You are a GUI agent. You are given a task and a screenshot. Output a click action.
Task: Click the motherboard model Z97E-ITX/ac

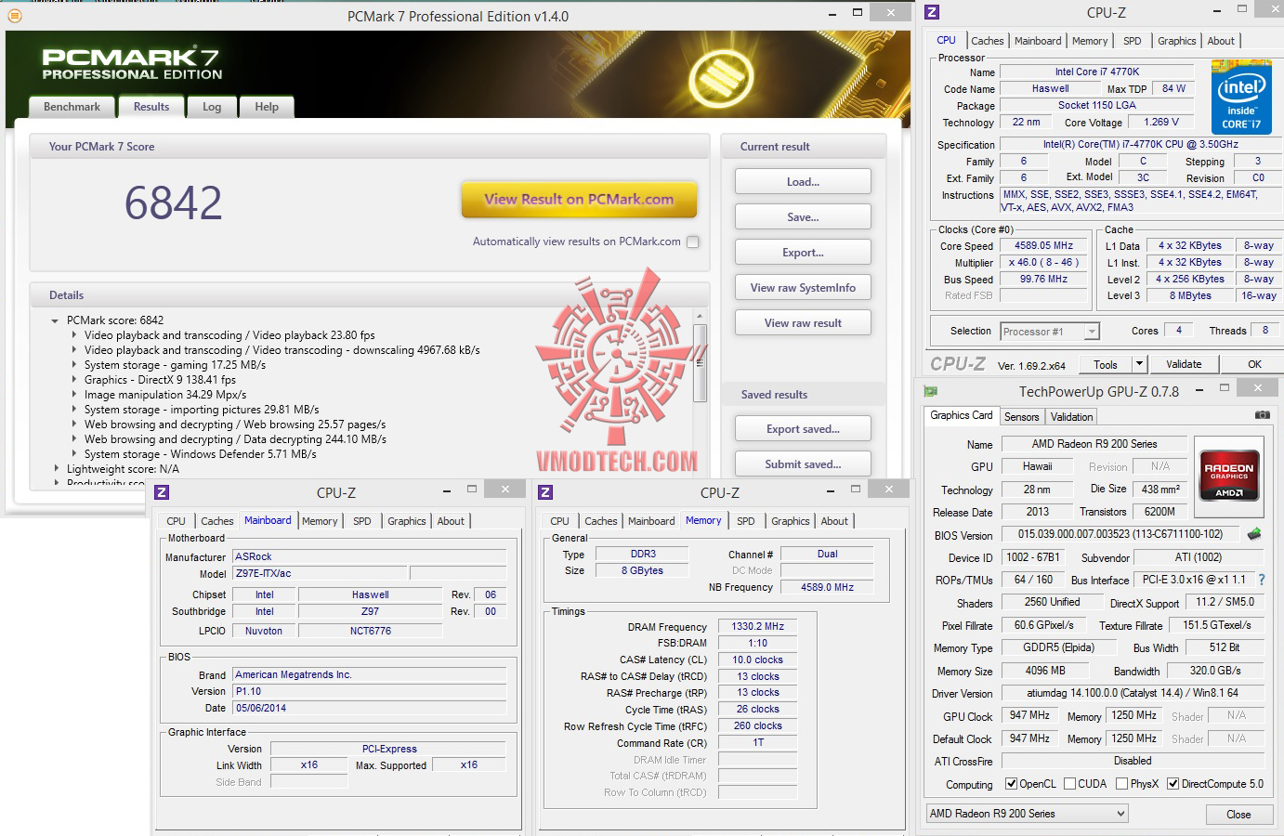click(x=319, y=574)
